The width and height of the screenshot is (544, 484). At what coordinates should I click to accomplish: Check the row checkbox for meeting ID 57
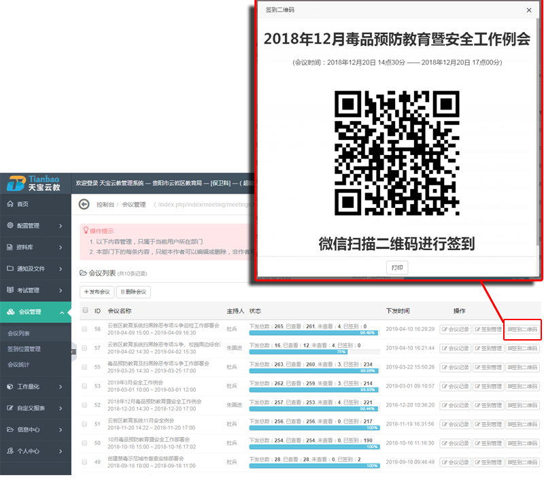84,348
